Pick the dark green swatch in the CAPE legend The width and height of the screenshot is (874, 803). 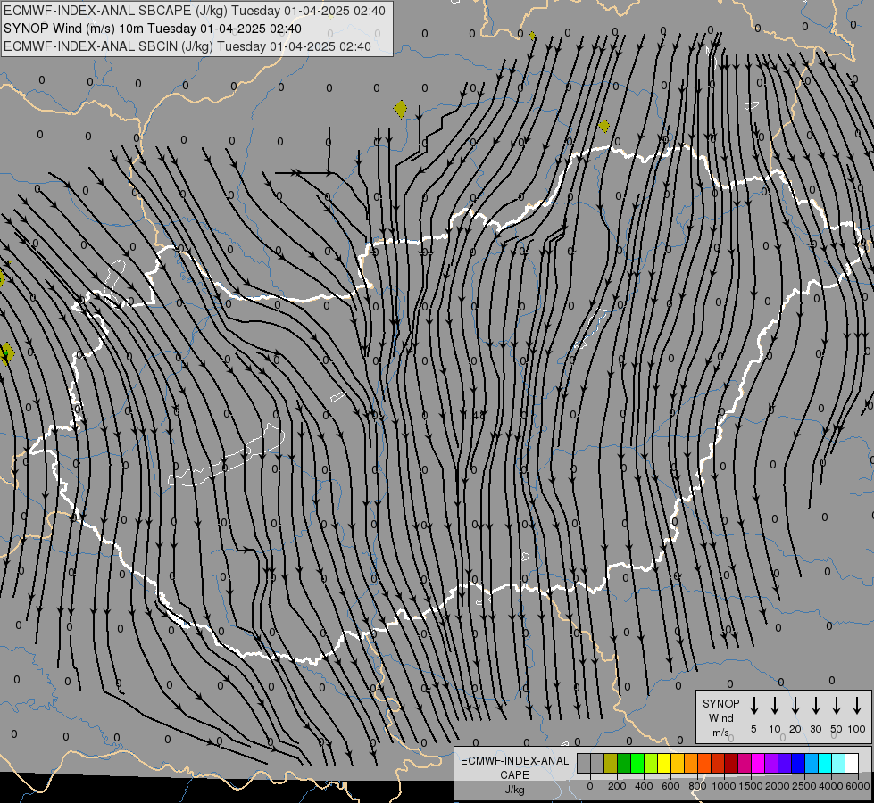pos(624,764)
